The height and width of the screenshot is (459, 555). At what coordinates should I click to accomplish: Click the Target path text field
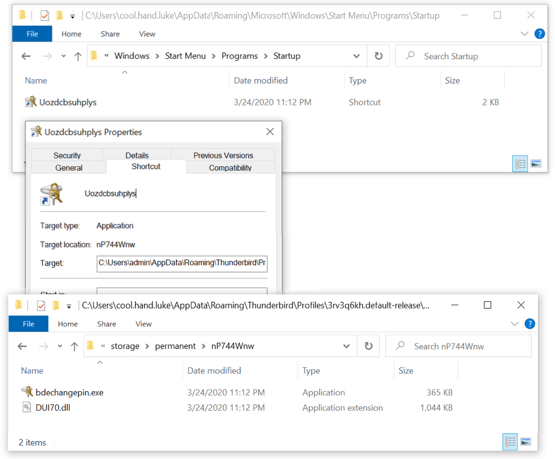182,264
